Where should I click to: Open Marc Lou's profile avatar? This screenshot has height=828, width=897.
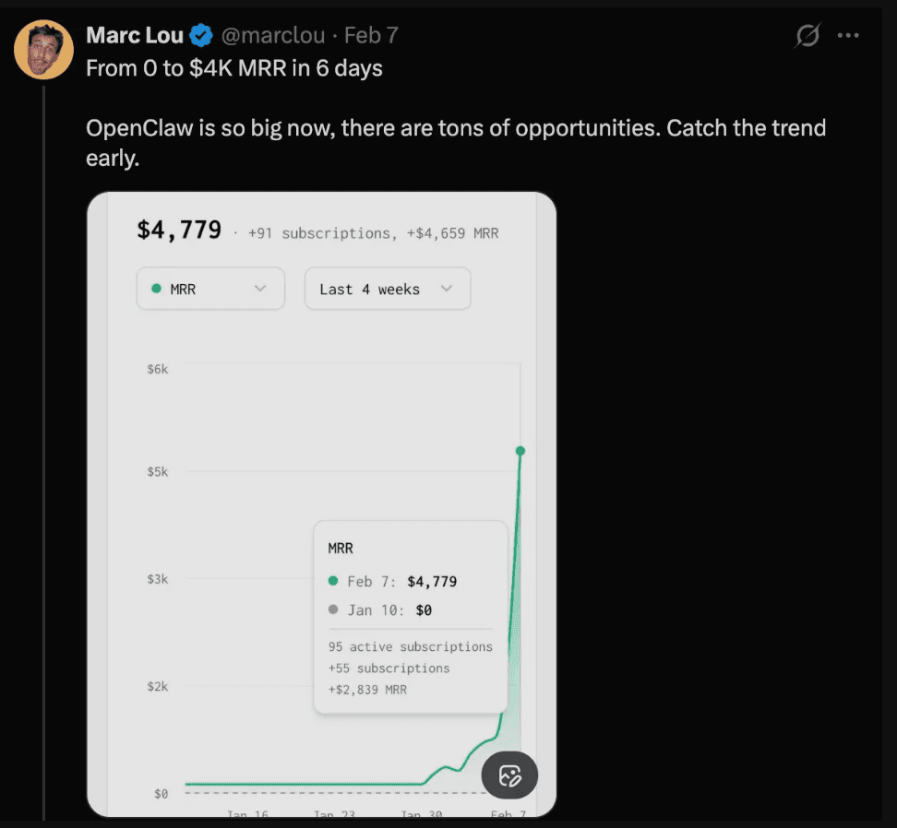click(43, 48)
